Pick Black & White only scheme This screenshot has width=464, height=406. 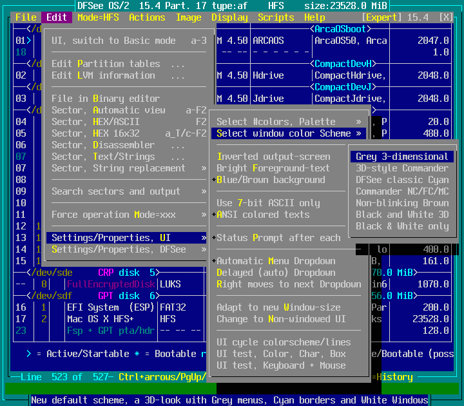(402, 226)
